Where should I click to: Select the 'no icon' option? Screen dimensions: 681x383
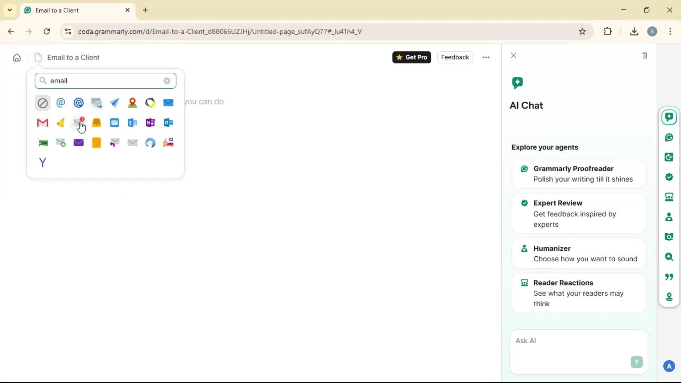tap(43, 103)
